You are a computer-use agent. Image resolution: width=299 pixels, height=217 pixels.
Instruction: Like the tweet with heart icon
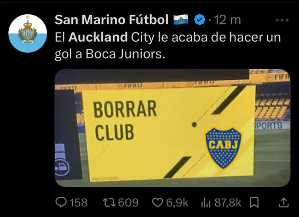(x=157, y=202)
